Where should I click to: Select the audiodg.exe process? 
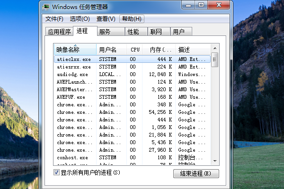(132, 74)
